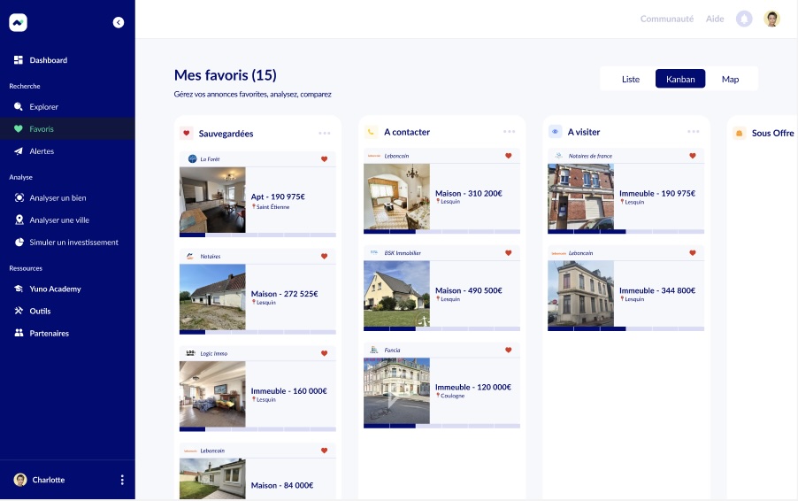Click progress bar under Maison 310 200€
The height and width of the screenshot is (501, 798).
click(441, 232)
